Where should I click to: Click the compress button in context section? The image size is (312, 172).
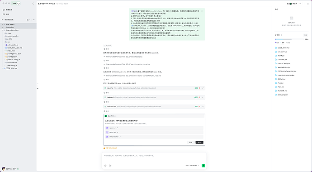tap(306, 35)
